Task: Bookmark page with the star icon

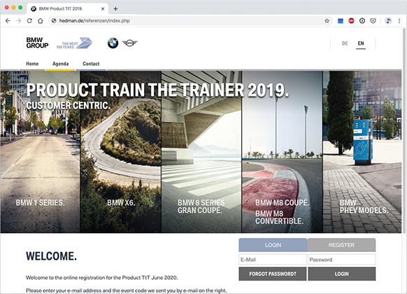Action: (327, 21)
